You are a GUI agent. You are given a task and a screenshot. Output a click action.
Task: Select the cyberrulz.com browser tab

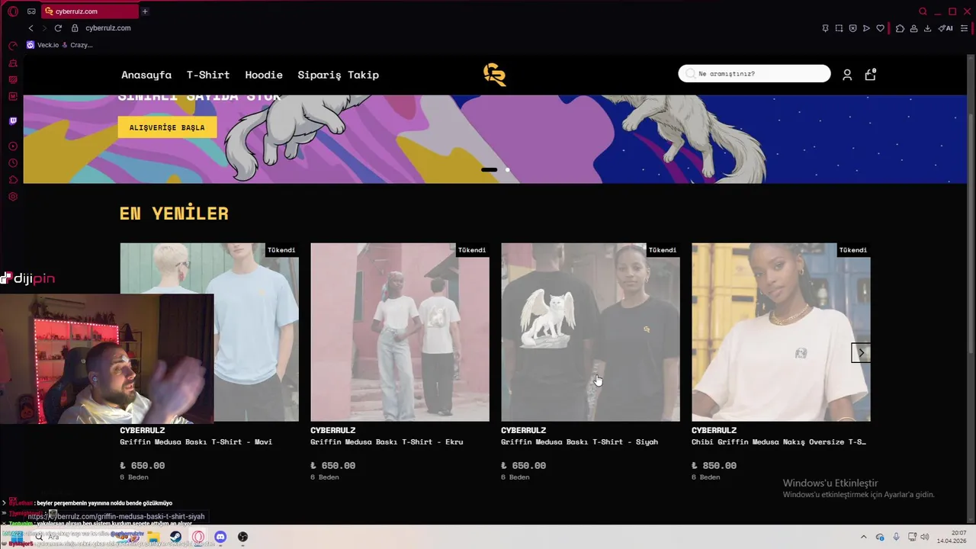[x=90, y=11]
